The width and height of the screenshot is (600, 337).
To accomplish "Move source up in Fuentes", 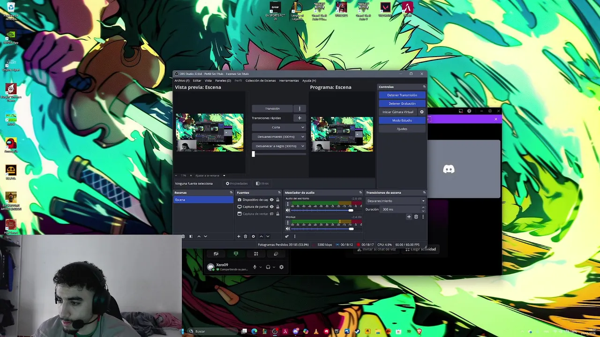I will point(261,236).
